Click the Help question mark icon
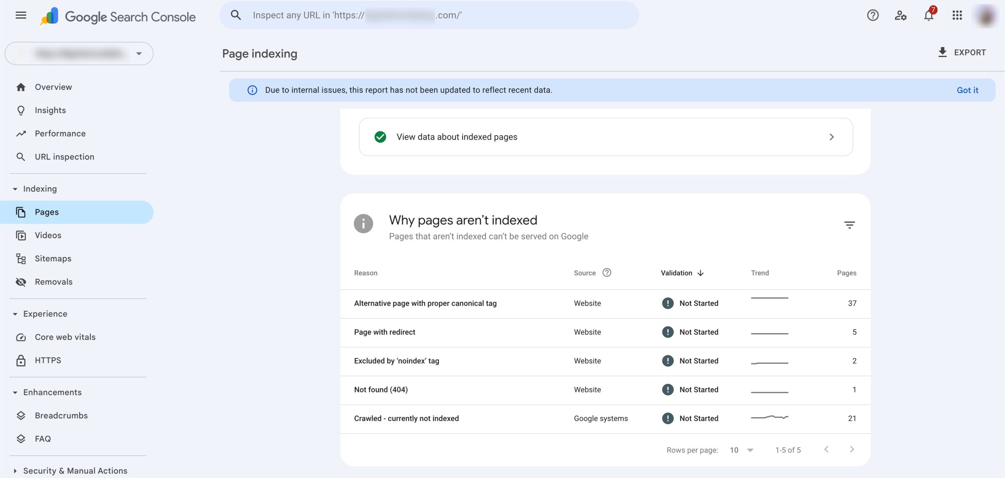Viewport: 1005px width, 478px height. pyautogui.click(x=872, y=15)
